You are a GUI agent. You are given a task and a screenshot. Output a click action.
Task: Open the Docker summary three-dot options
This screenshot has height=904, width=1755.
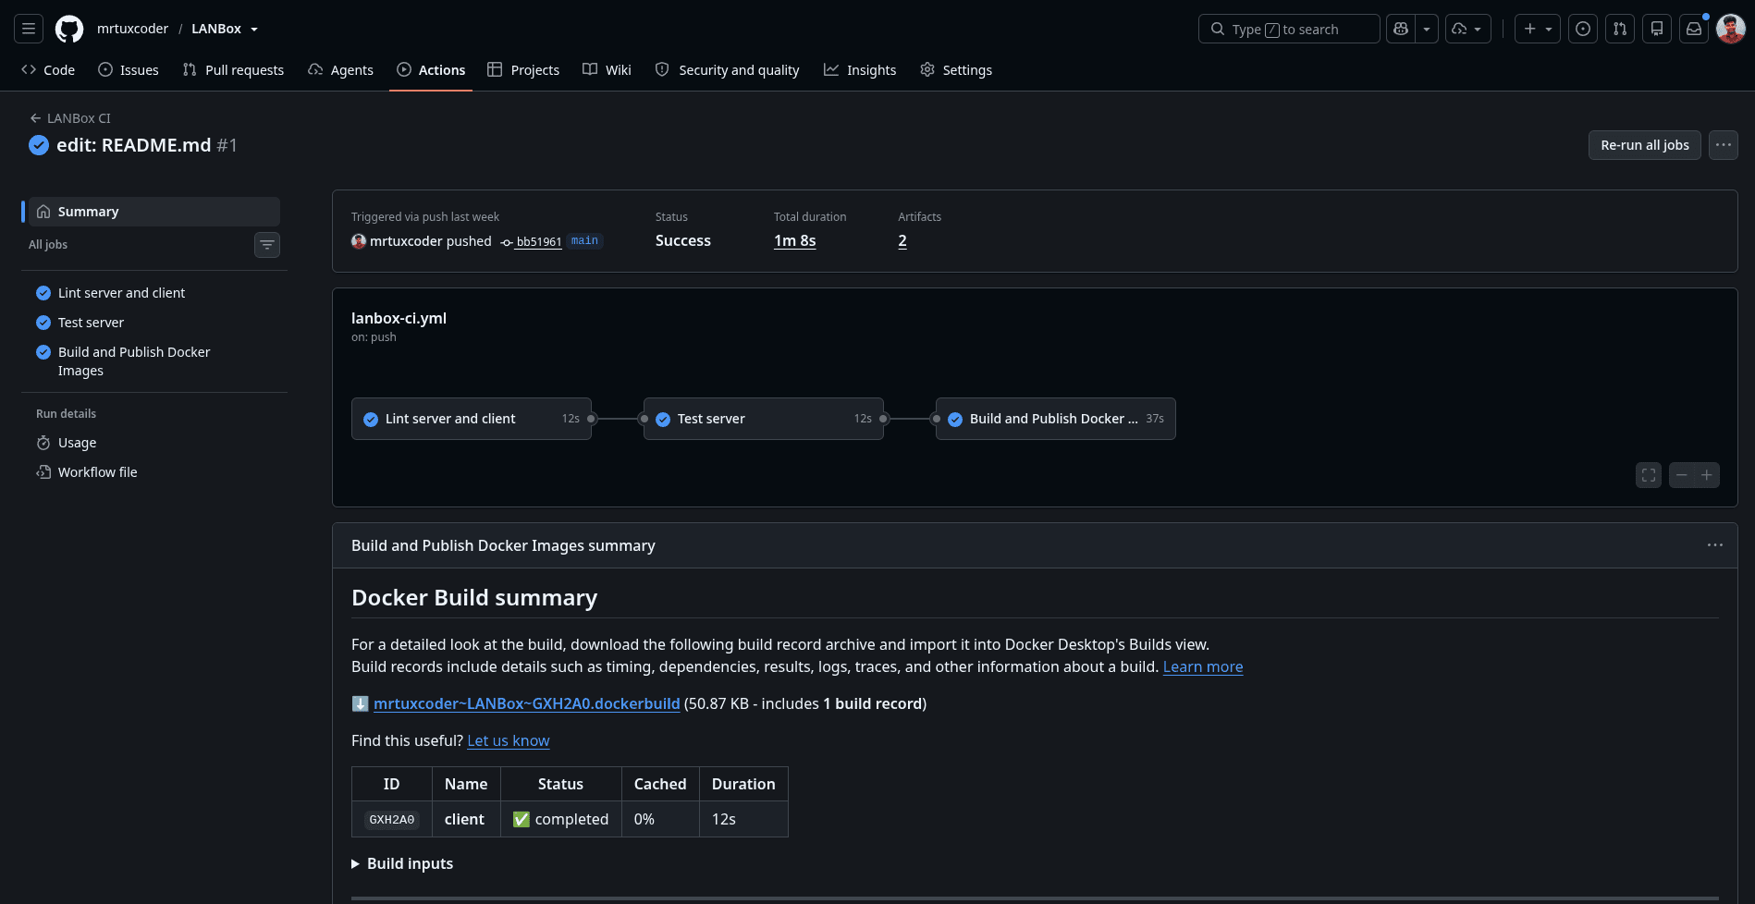1715,545
